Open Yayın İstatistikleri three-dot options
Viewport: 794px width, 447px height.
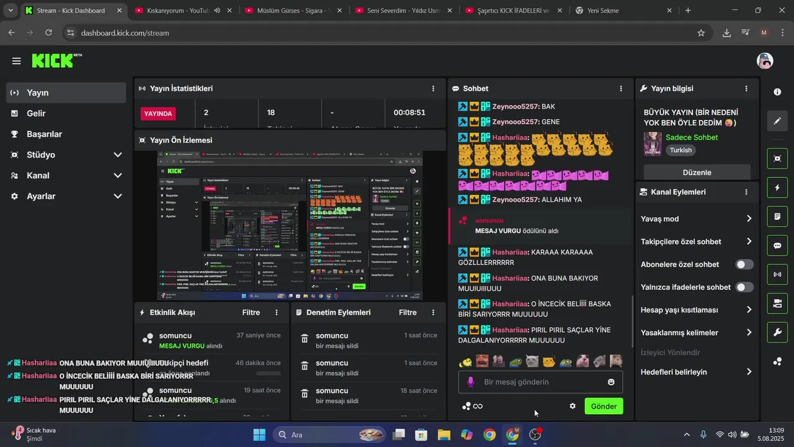433,89
